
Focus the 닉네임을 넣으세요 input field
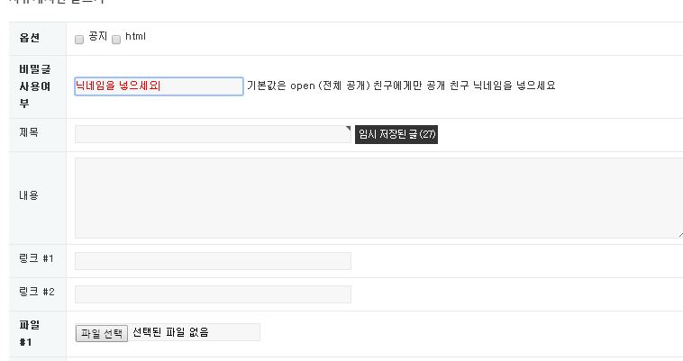[x=159, y=86]
